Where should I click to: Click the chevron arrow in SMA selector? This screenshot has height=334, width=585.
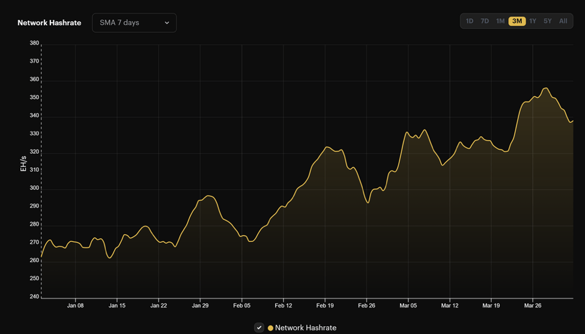(x=167, y=23)
